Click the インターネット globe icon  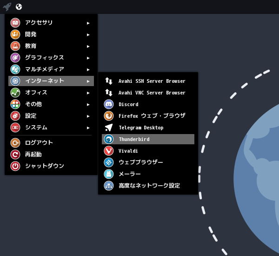pyautogui.click(x=15, y=81)
